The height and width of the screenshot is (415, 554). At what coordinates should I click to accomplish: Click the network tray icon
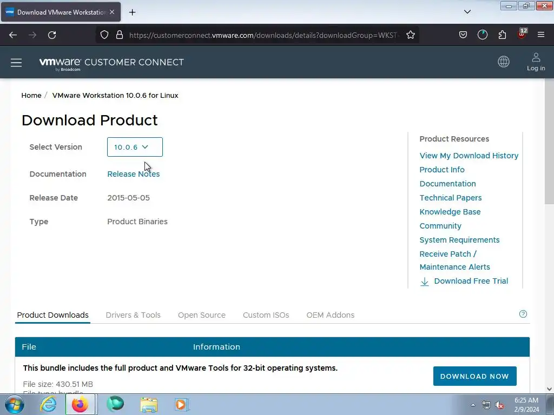click(x=486, y=405)
